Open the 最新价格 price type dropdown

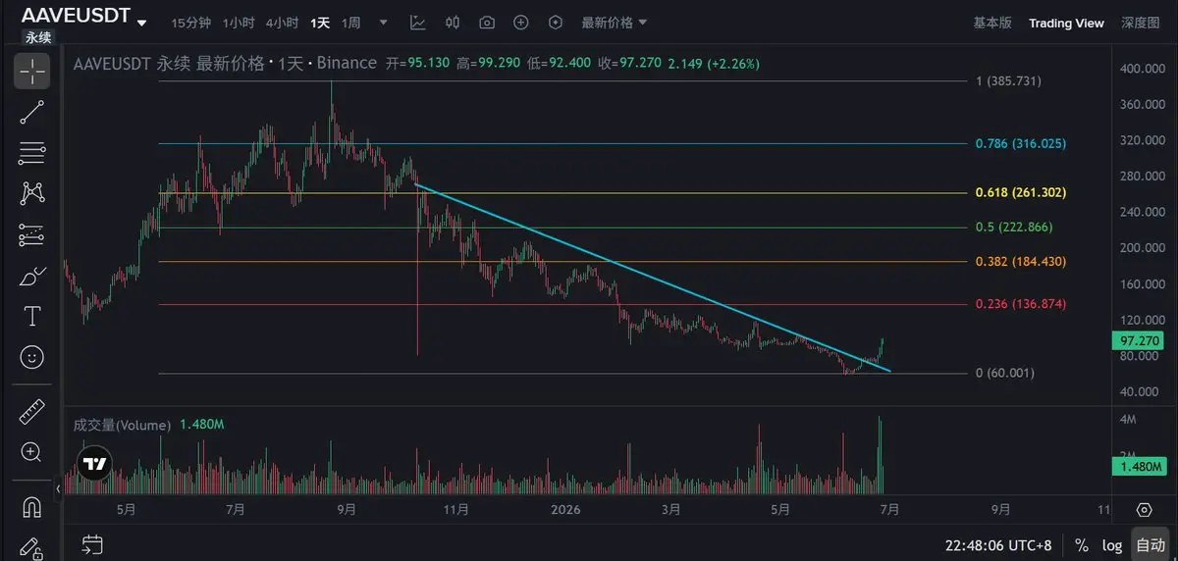pos(614,23)
